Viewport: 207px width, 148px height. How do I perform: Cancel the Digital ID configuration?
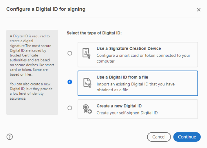click(159, 137)
